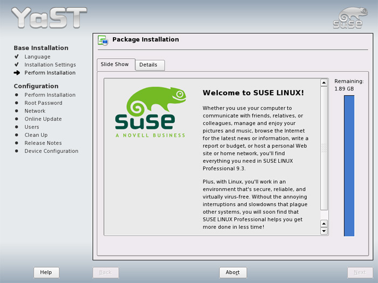
Task: Click the lower scroll-up arrow above the down arrow
Action: [x=324, y=224]
